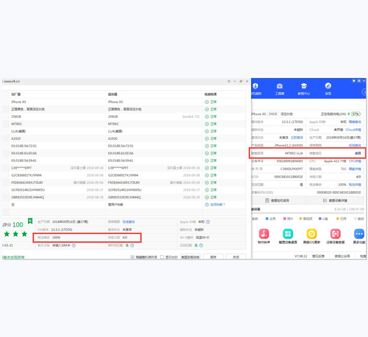Image resolution: width=368 pixels, height=337 pixels.
Task: Click 精确查询 link for Apple ID lock
Action: point(355,122)
